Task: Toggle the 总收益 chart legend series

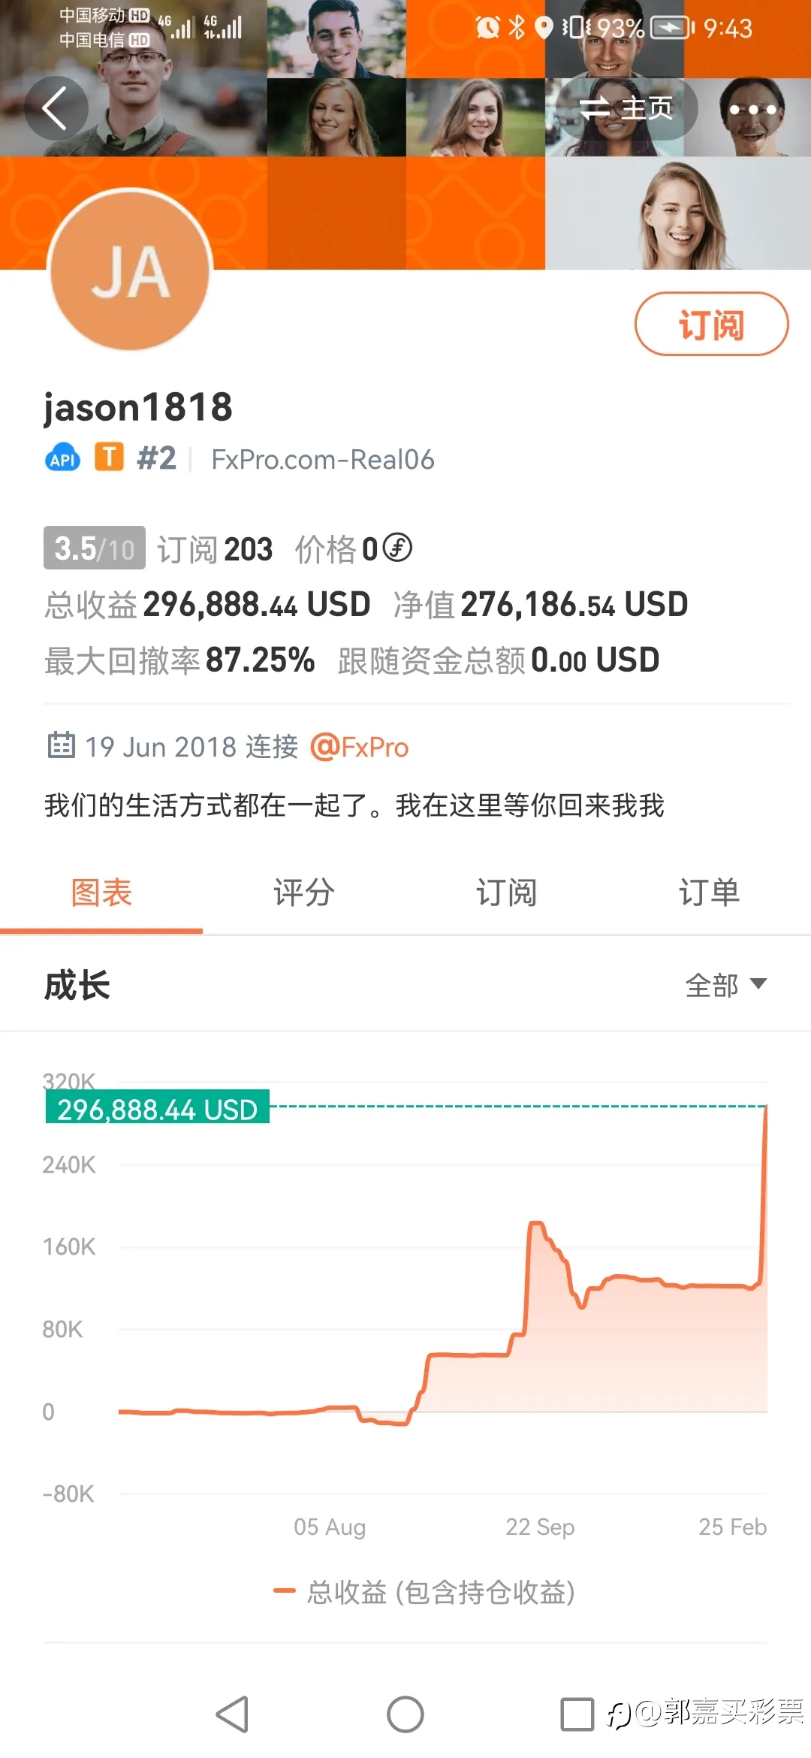Action: click(425, 1592)
